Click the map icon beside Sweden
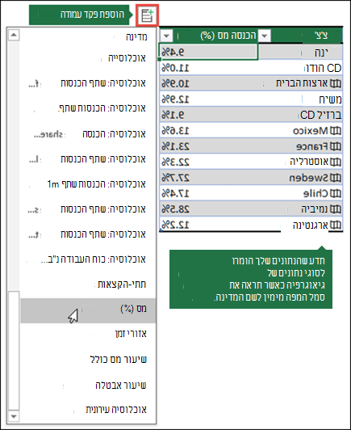The height and width of the screenshot is (430, 351). pyautogui.click(x=336, y=178)
